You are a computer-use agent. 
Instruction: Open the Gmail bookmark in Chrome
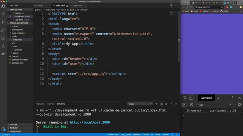click(x=194, y=11)
